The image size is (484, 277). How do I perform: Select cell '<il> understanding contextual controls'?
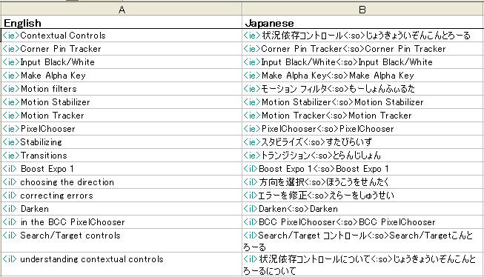click(x=122, y=264)
